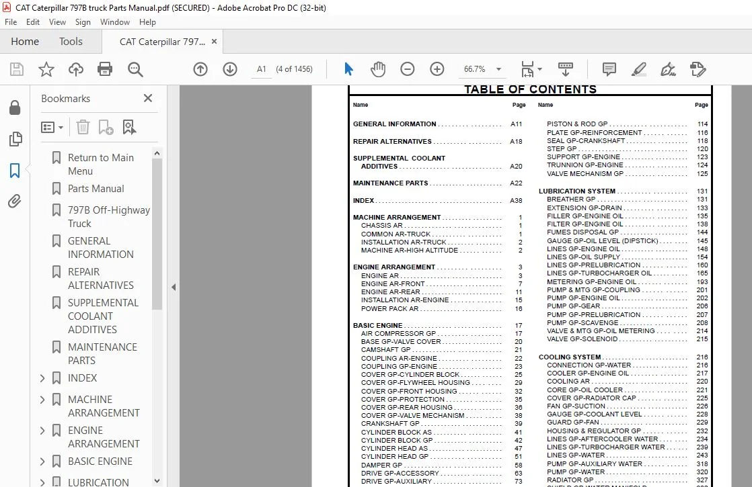This screenshot has width=752, height=487.
Task: Expand the LUBRICATION bookmark
Action: click(x=42, y=482)
